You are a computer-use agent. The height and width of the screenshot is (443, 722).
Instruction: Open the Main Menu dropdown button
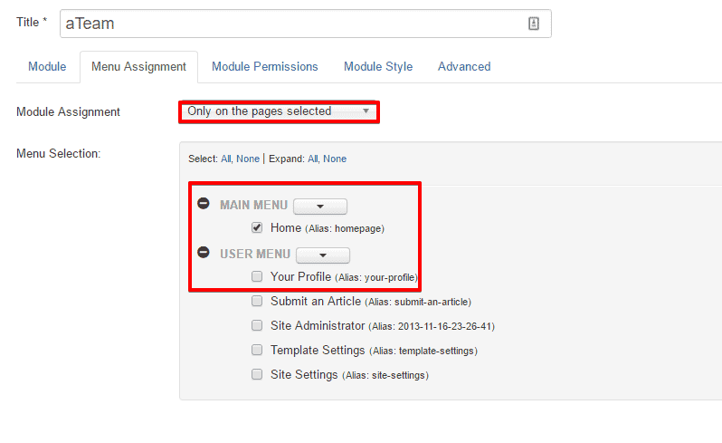pyautogui.click(x=320, y=206)
